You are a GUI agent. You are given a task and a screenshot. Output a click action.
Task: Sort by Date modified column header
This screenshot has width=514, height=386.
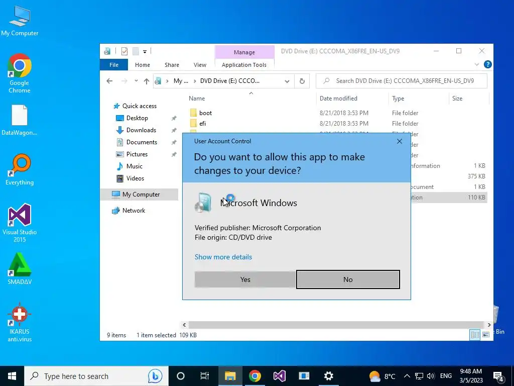338,99
